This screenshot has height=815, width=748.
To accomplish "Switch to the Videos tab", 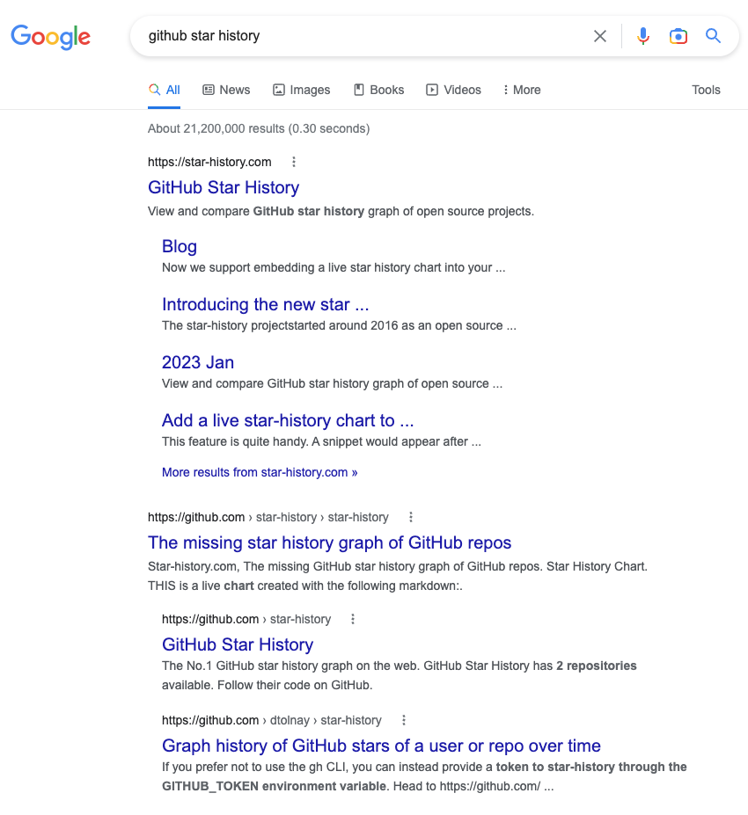I will pyautogui.click(x=454, y=90).
